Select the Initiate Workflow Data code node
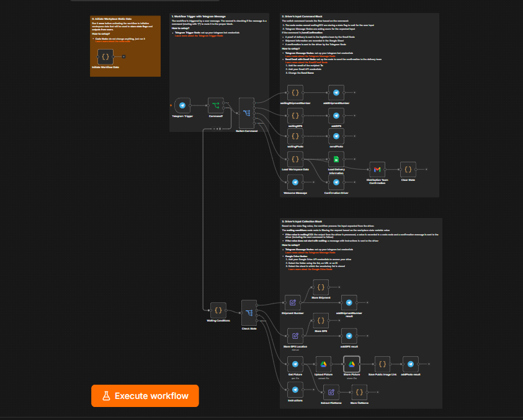523x420 pixels. click(x=105, y=57)
